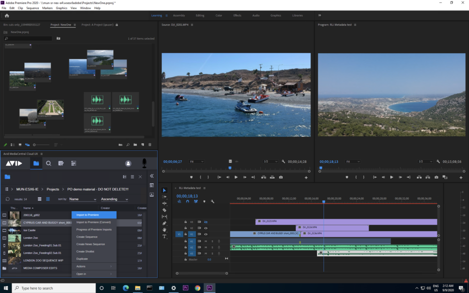Open the Fit zoom dropdown in Program monitor
The width and height of the screenshot is (469, 293).
coord(353,162)
